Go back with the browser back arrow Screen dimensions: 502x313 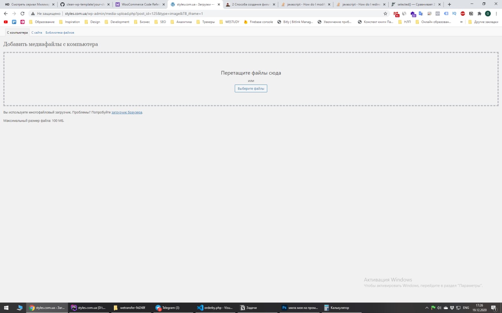[5, 13]
